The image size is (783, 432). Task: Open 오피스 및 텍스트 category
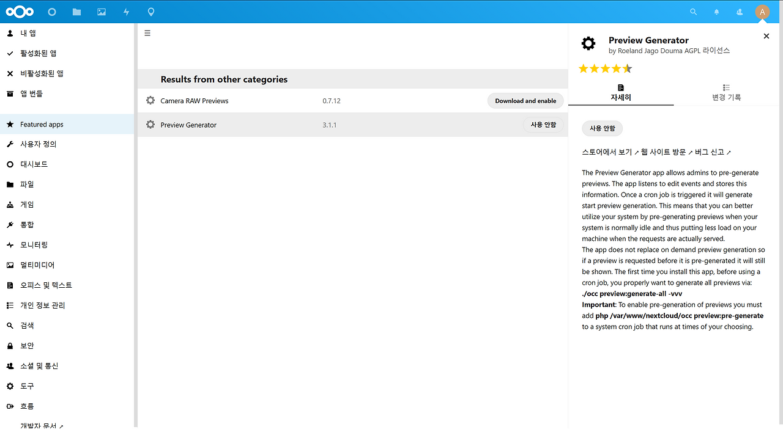pyautogui.click(x=67, y=285)
